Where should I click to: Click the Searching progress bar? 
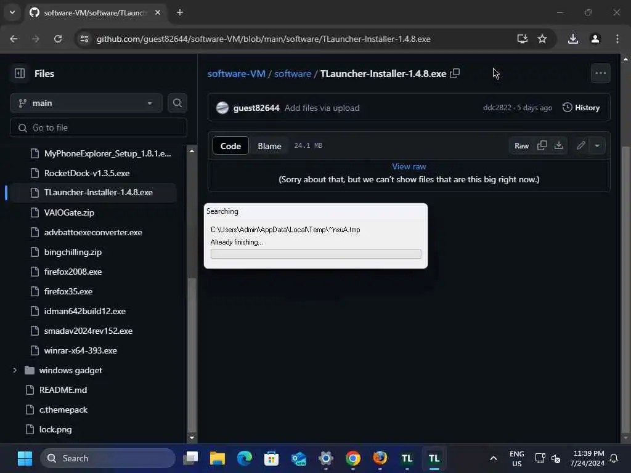(316, 254)
